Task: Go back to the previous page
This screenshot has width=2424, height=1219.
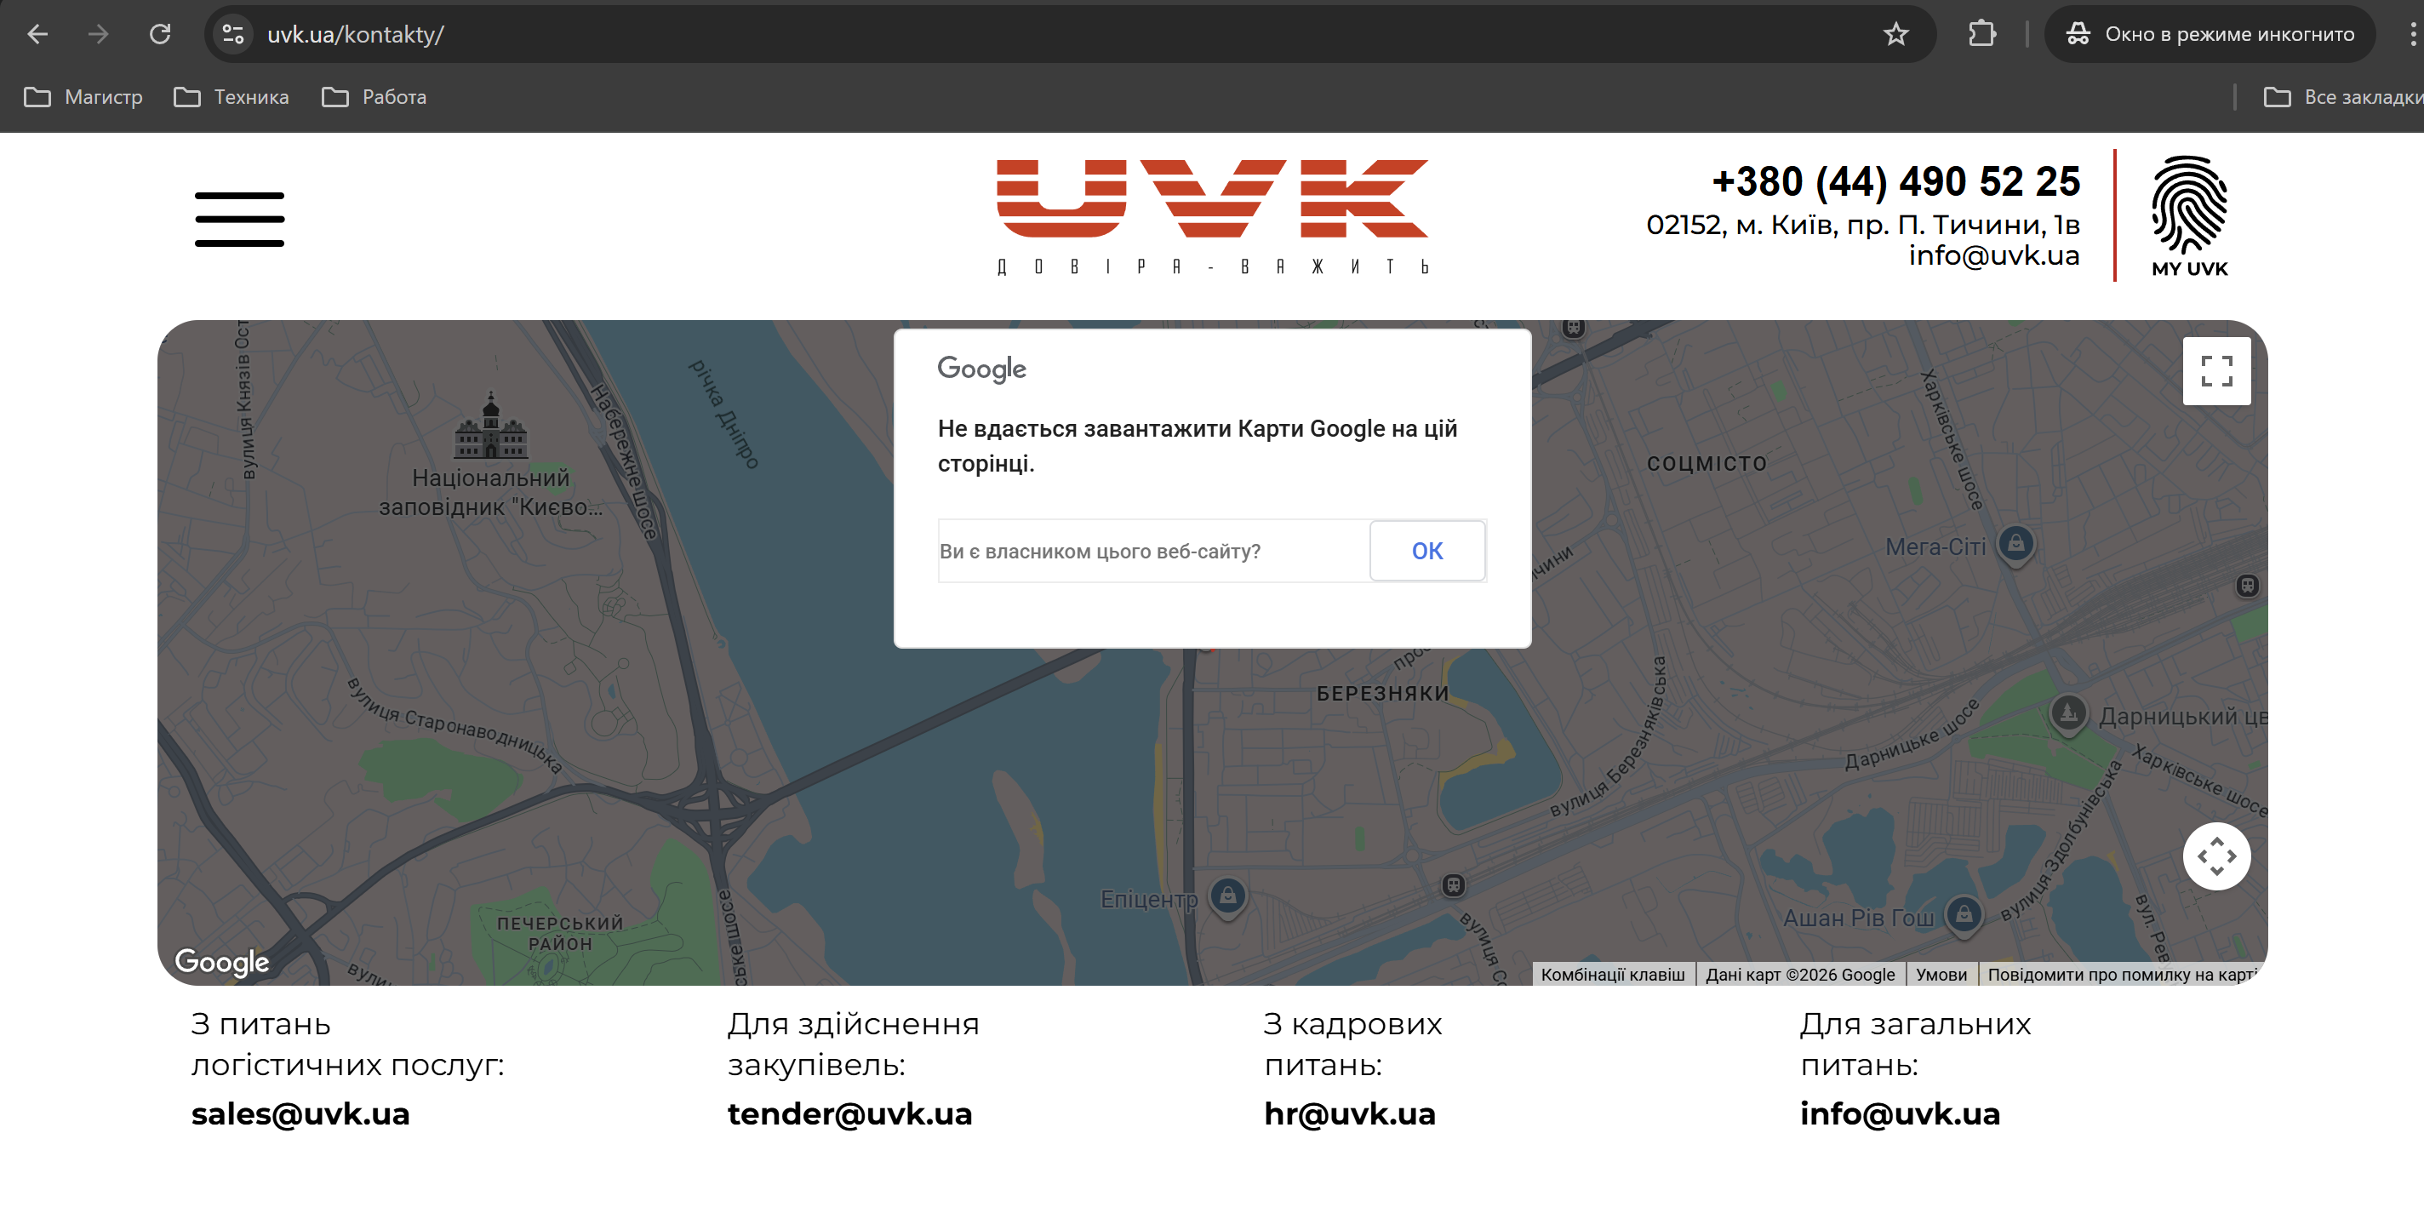Action: 37,35
